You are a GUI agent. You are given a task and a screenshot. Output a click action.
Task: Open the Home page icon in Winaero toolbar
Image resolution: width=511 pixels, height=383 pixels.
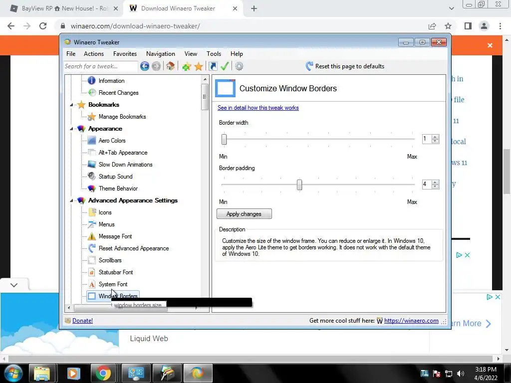[x=170, y=66]
